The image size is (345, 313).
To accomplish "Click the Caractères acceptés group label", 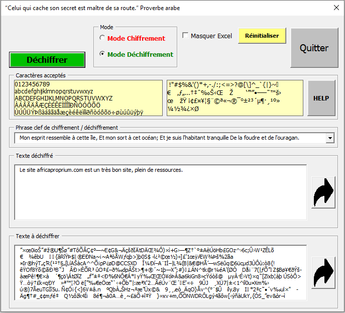I will (40, 75).
